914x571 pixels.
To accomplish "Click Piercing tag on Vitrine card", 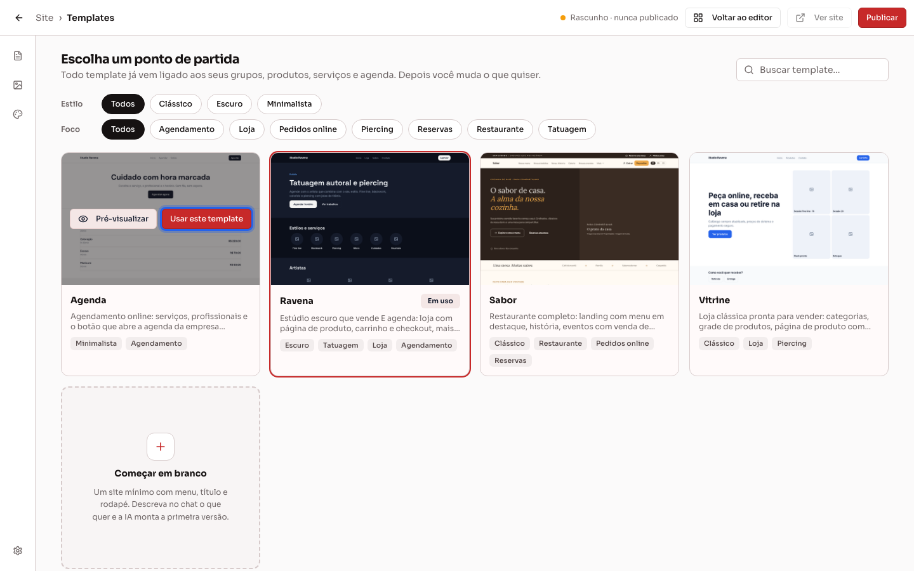I will (792, 343).
